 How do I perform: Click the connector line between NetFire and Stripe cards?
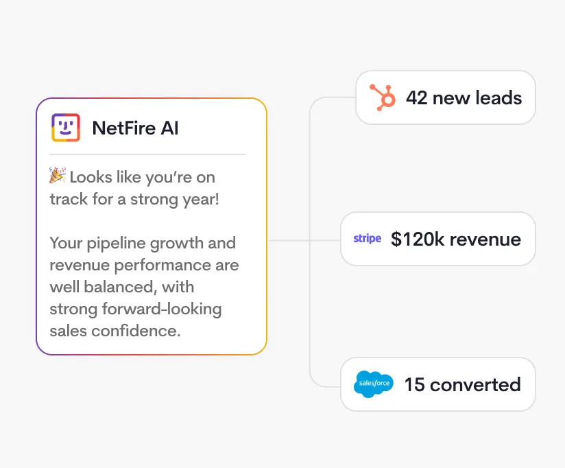288,240
